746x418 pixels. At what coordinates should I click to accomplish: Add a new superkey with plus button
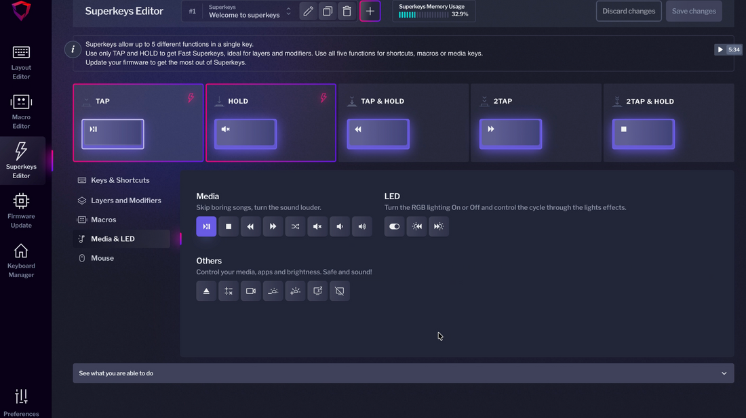pos(370,12)
